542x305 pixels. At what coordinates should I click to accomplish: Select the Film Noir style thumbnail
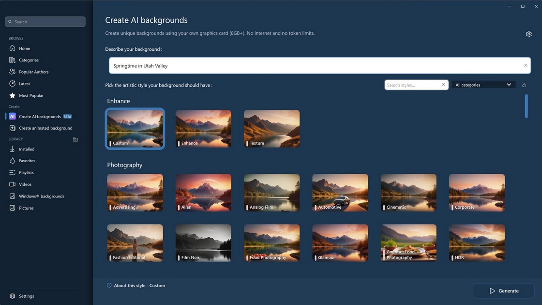click(x=203, y=243)
